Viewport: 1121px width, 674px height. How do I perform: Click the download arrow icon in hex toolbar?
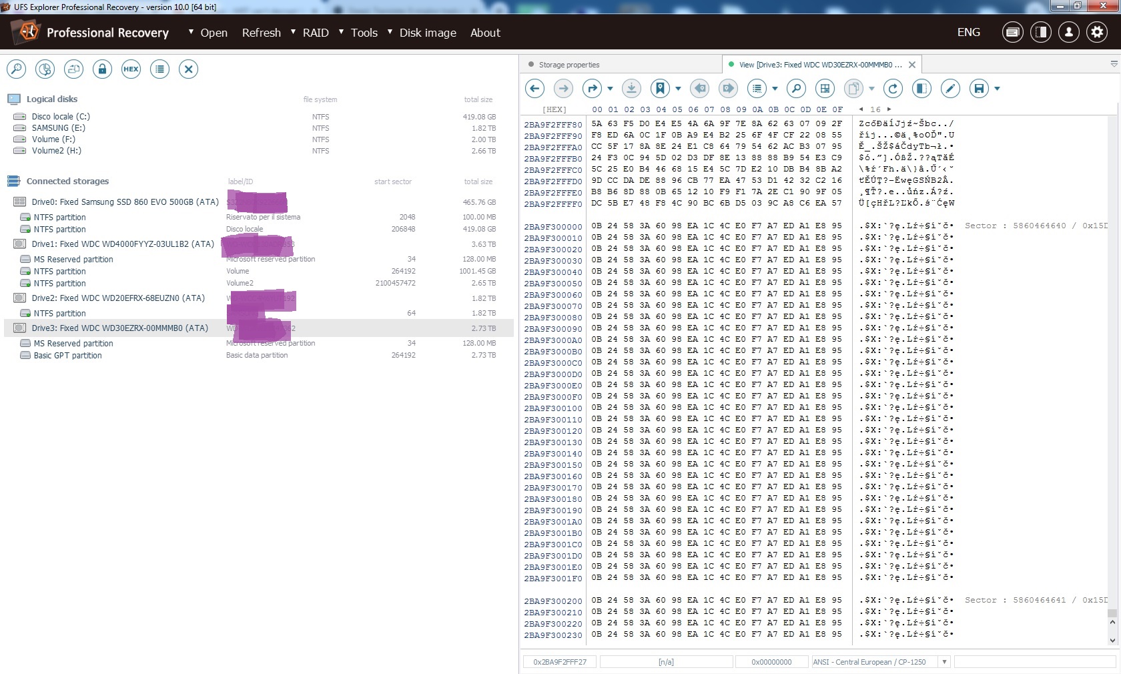click(631, 88)
